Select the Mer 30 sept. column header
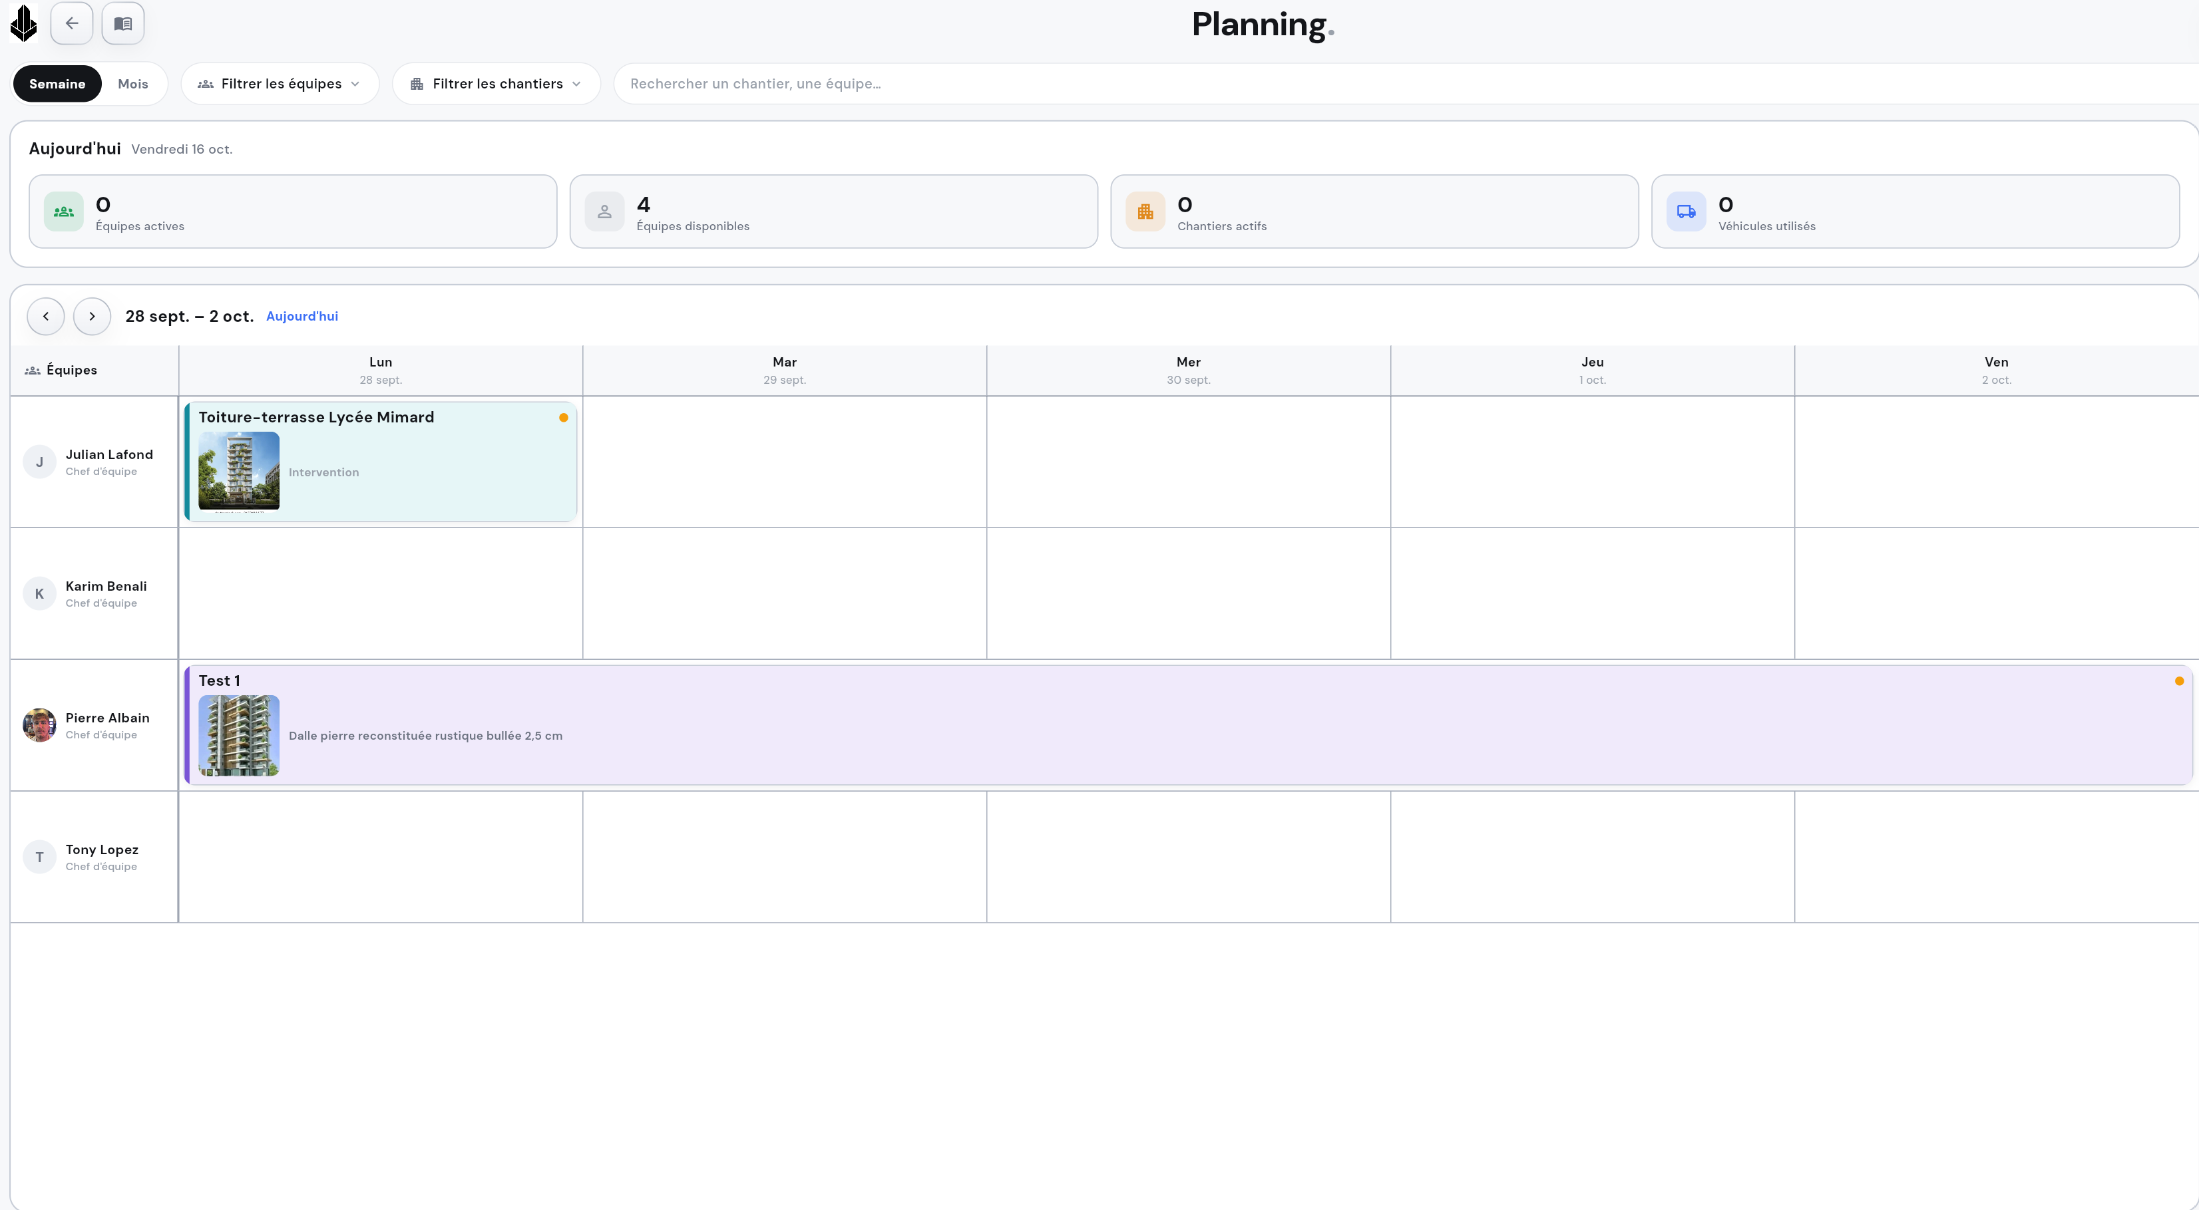 pos(1188,371)
